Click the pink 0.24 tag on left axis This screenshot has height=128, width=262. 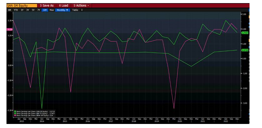coord(10,29)
